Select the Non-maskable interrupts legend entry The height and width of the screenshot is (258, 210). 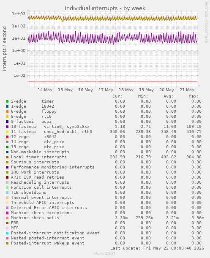(40, 152)
